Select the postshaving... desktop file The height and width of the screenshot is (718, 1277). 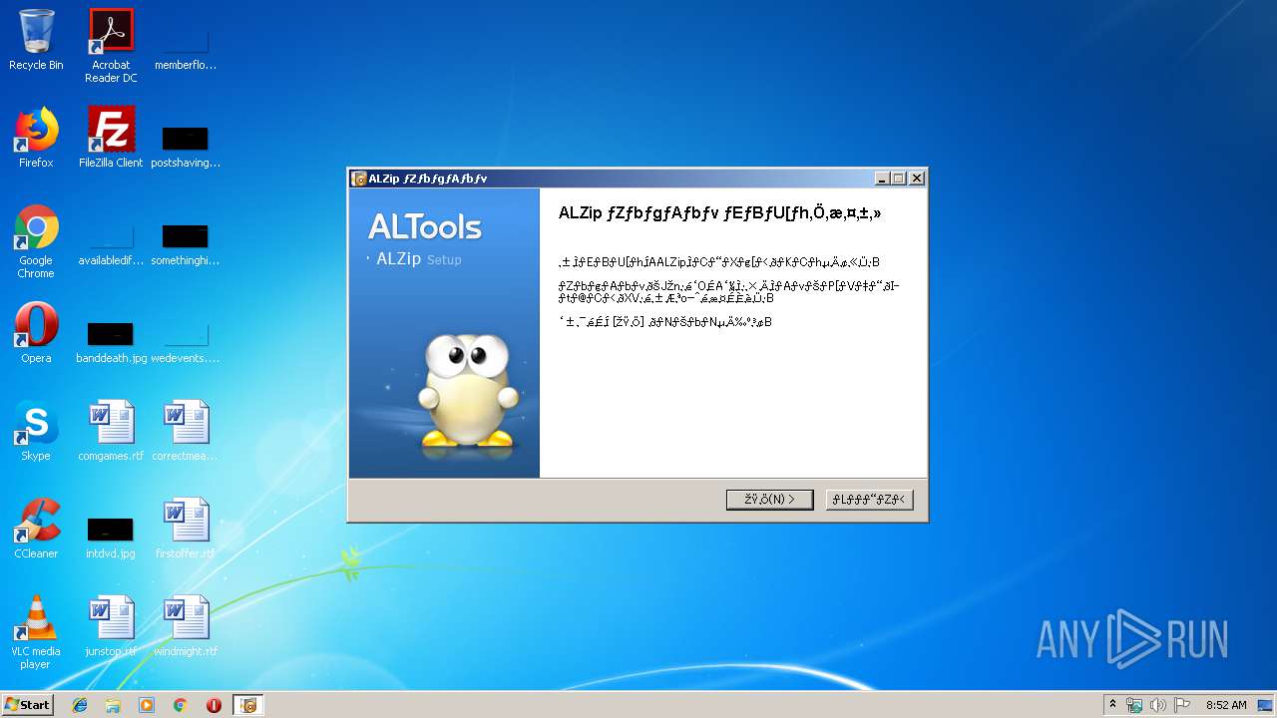[186, 145]
